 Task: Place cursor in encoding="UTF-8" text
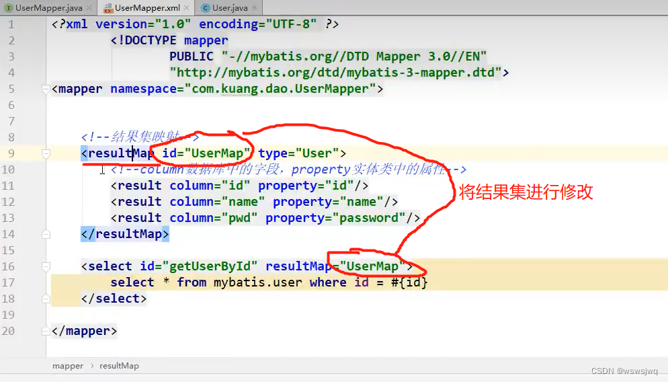(258, 24)
